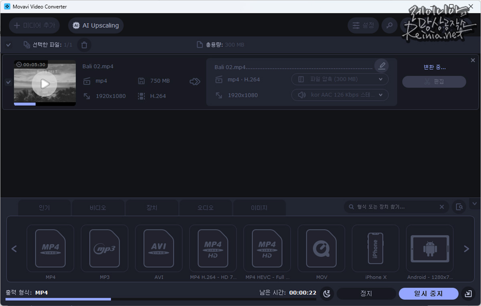
Task: Click the output folder icon beside pause
Action: (468, 294)
